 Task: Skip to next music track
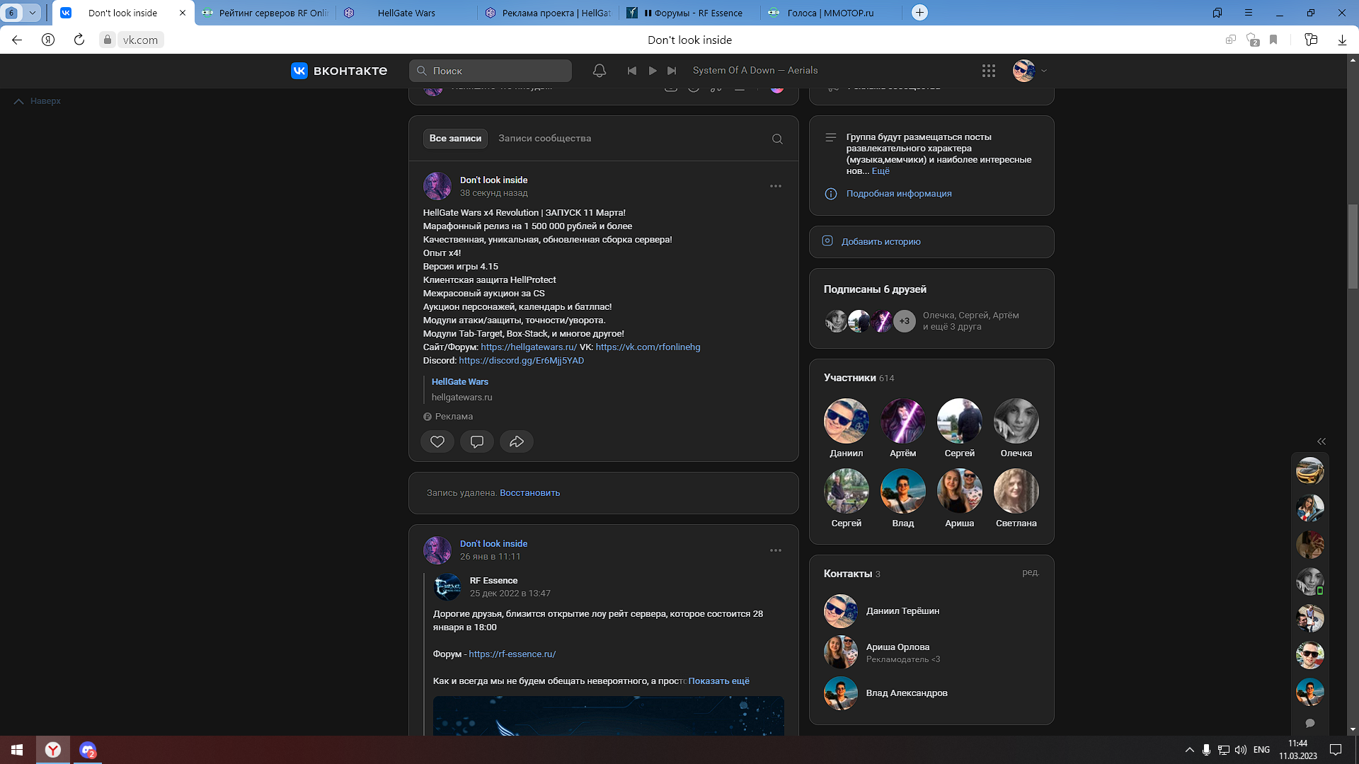pyautogui.click(x=672, y=71)
